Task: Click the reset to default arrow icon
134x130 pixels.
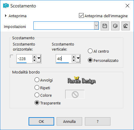Action: [x=126, y=26]
